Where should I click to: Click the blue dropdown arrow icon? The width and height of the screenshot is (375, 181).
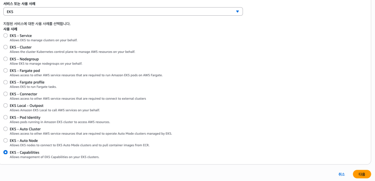(237, 12)
